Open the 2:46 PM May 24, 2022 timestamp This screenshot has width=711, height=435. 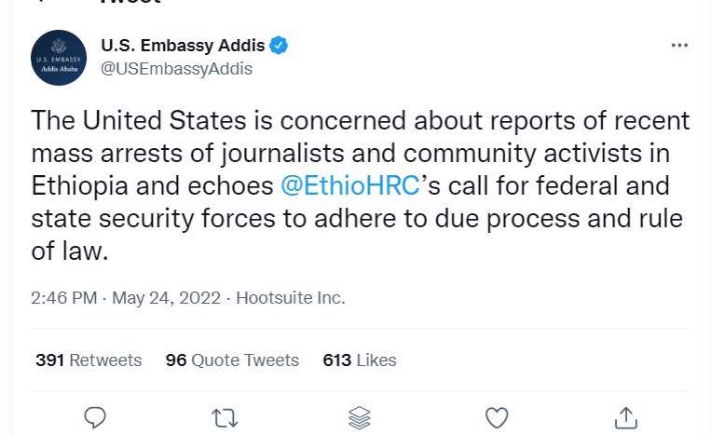(126, 298)
